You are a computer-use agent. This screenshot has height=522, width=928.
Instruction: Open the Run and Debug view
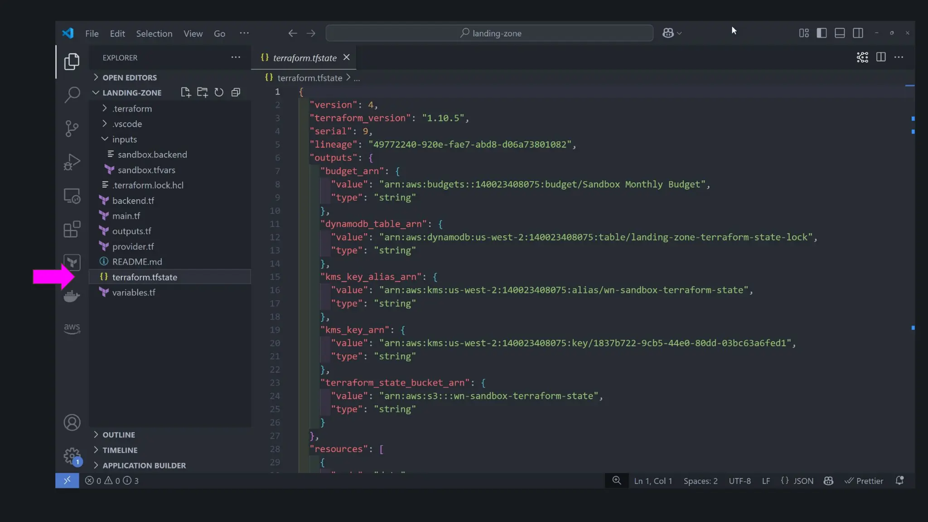click(72, 162)
